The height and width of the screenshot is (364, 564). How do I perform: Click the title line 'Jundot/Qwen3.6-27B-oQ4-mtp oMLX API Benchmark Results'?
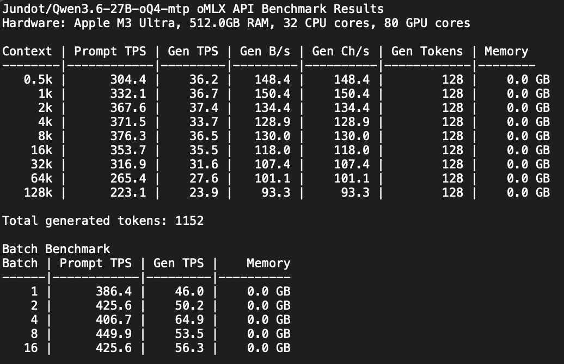(x=193, y=9)
